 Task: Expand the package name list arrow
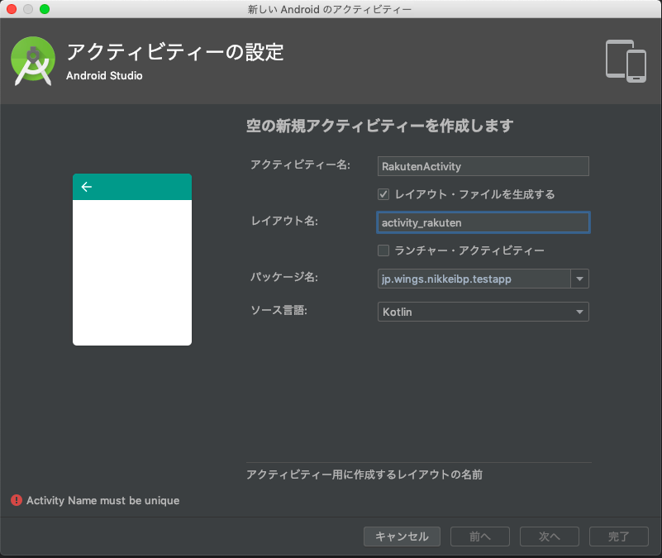(581, 279)
